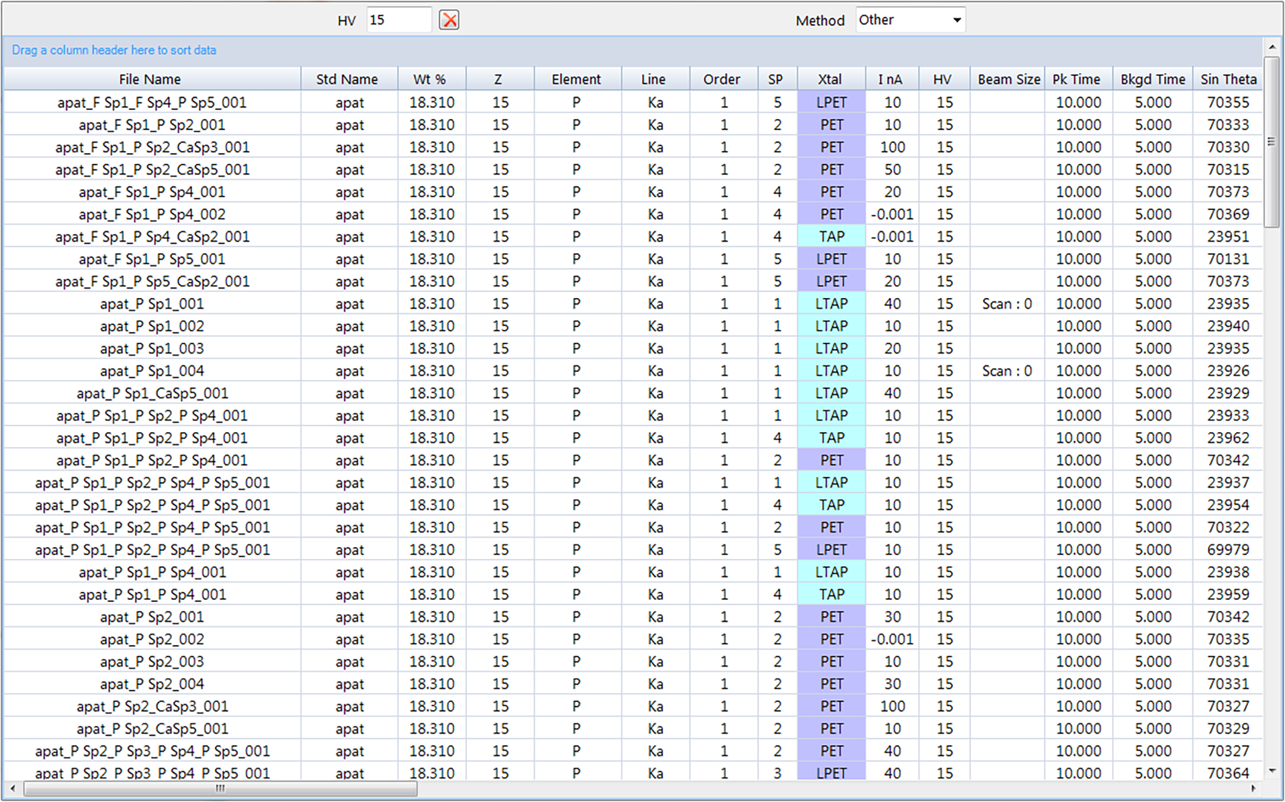The image size is (1285, 802).
Task: Click the scroll down arrow on vertical scrollbar
Action: (1272, 771)
